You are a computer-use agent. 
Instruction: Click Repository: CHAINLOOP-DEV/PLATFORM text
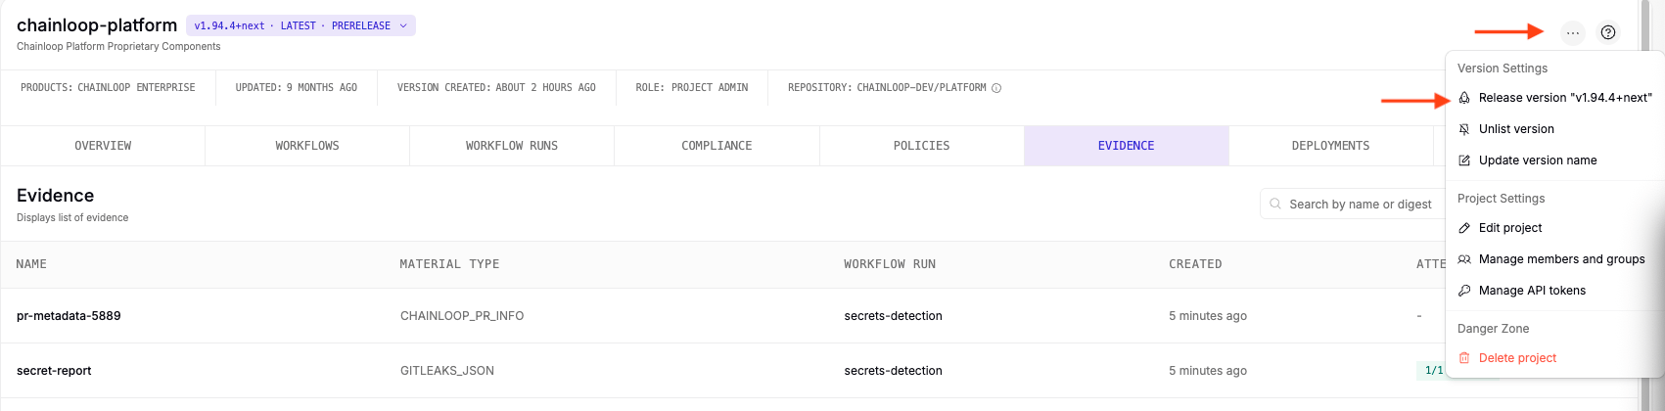887,88
